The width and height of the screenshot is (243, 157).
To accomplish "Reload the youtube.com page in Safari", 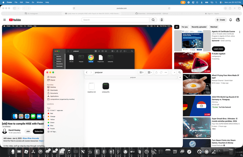I will 169,8.
